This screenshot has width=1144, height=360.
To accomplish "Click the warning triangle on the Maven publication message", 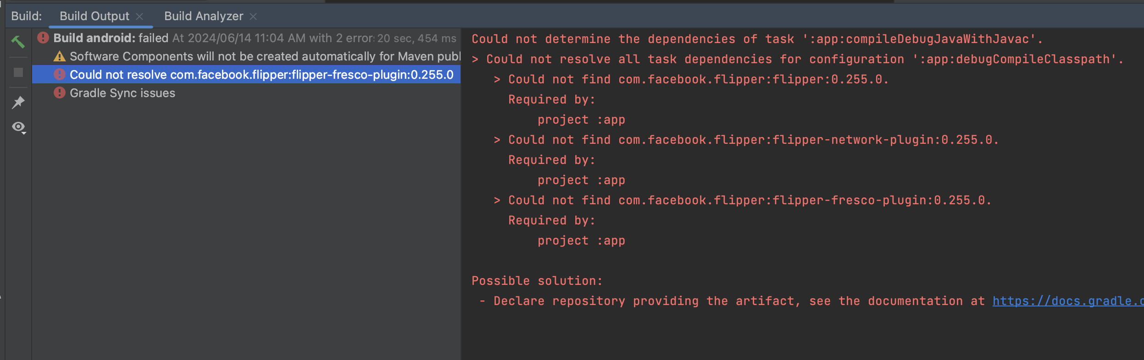I will (x=59, y=56).
